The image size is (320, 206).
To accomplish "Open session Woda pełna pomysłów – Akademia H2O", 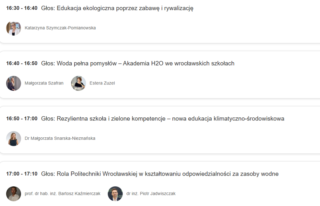I will point(138,63).
